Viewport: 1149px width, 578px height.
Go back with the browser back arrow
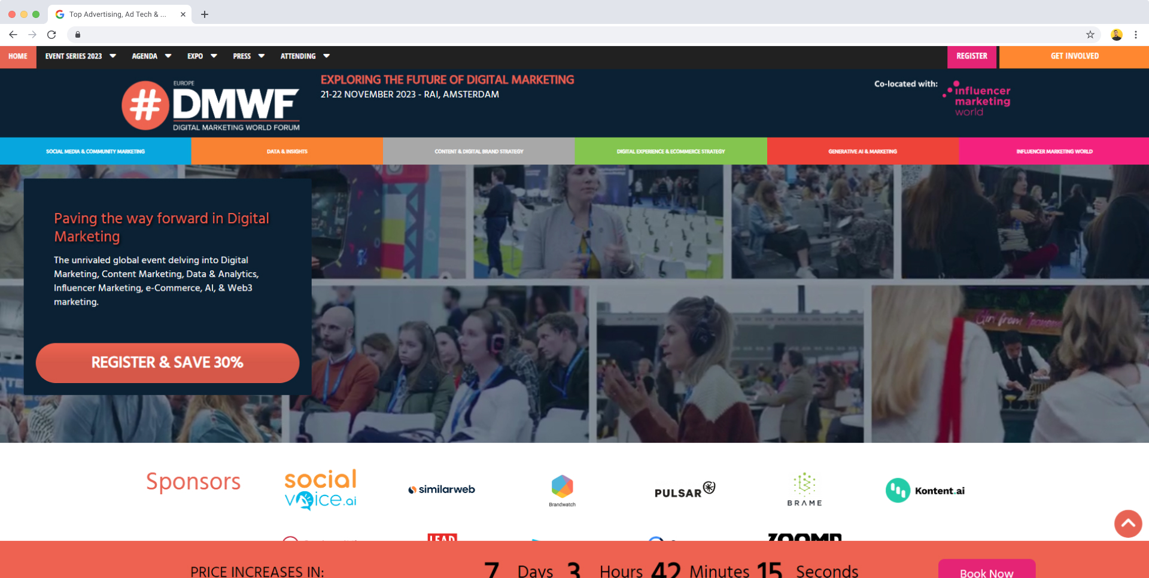(x=13, y=35)
